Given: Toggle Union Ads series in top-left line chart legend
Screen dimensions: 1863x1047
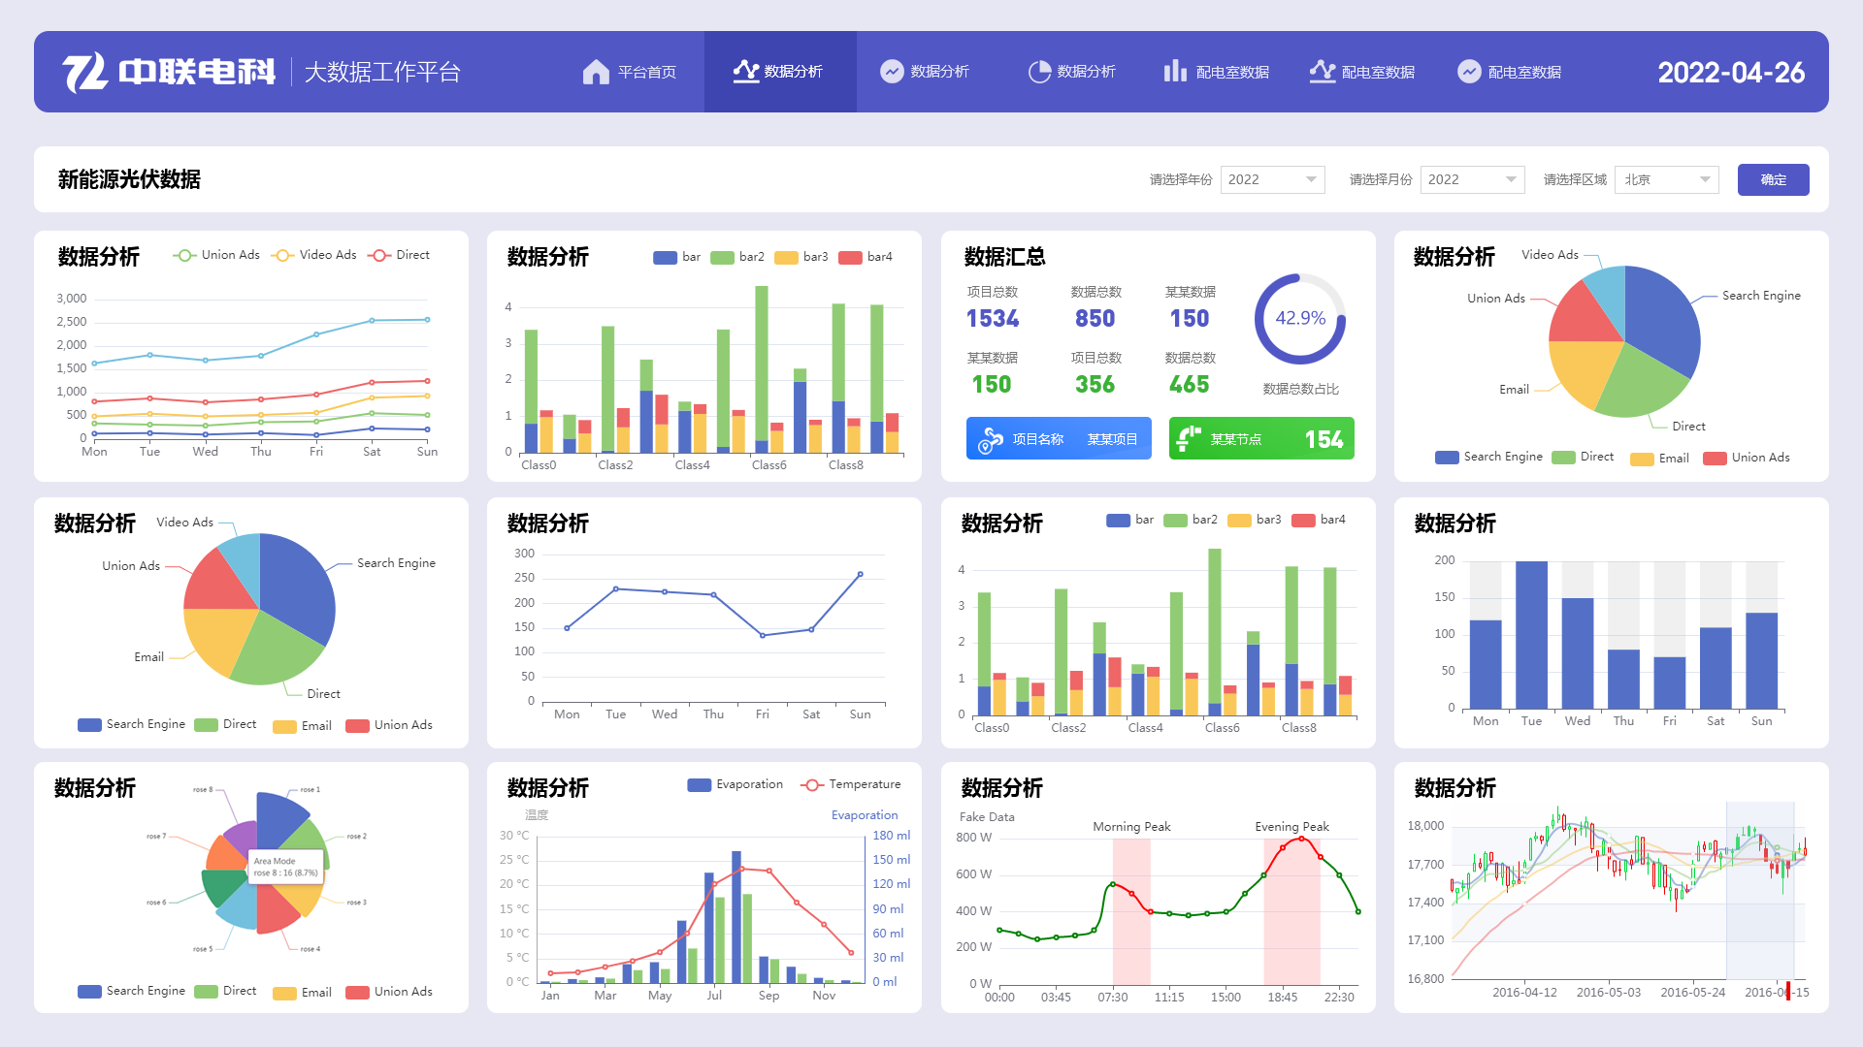Looking at the screenshot, I should tap(216, 255).
